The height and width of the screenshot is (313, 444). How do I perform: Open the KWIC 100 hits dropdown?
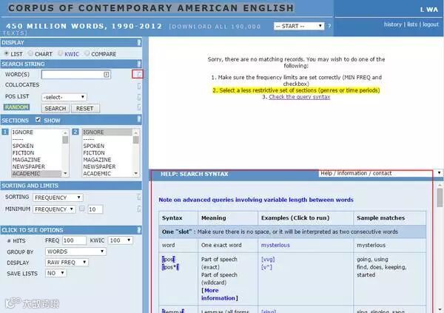[x=121, y=240]
